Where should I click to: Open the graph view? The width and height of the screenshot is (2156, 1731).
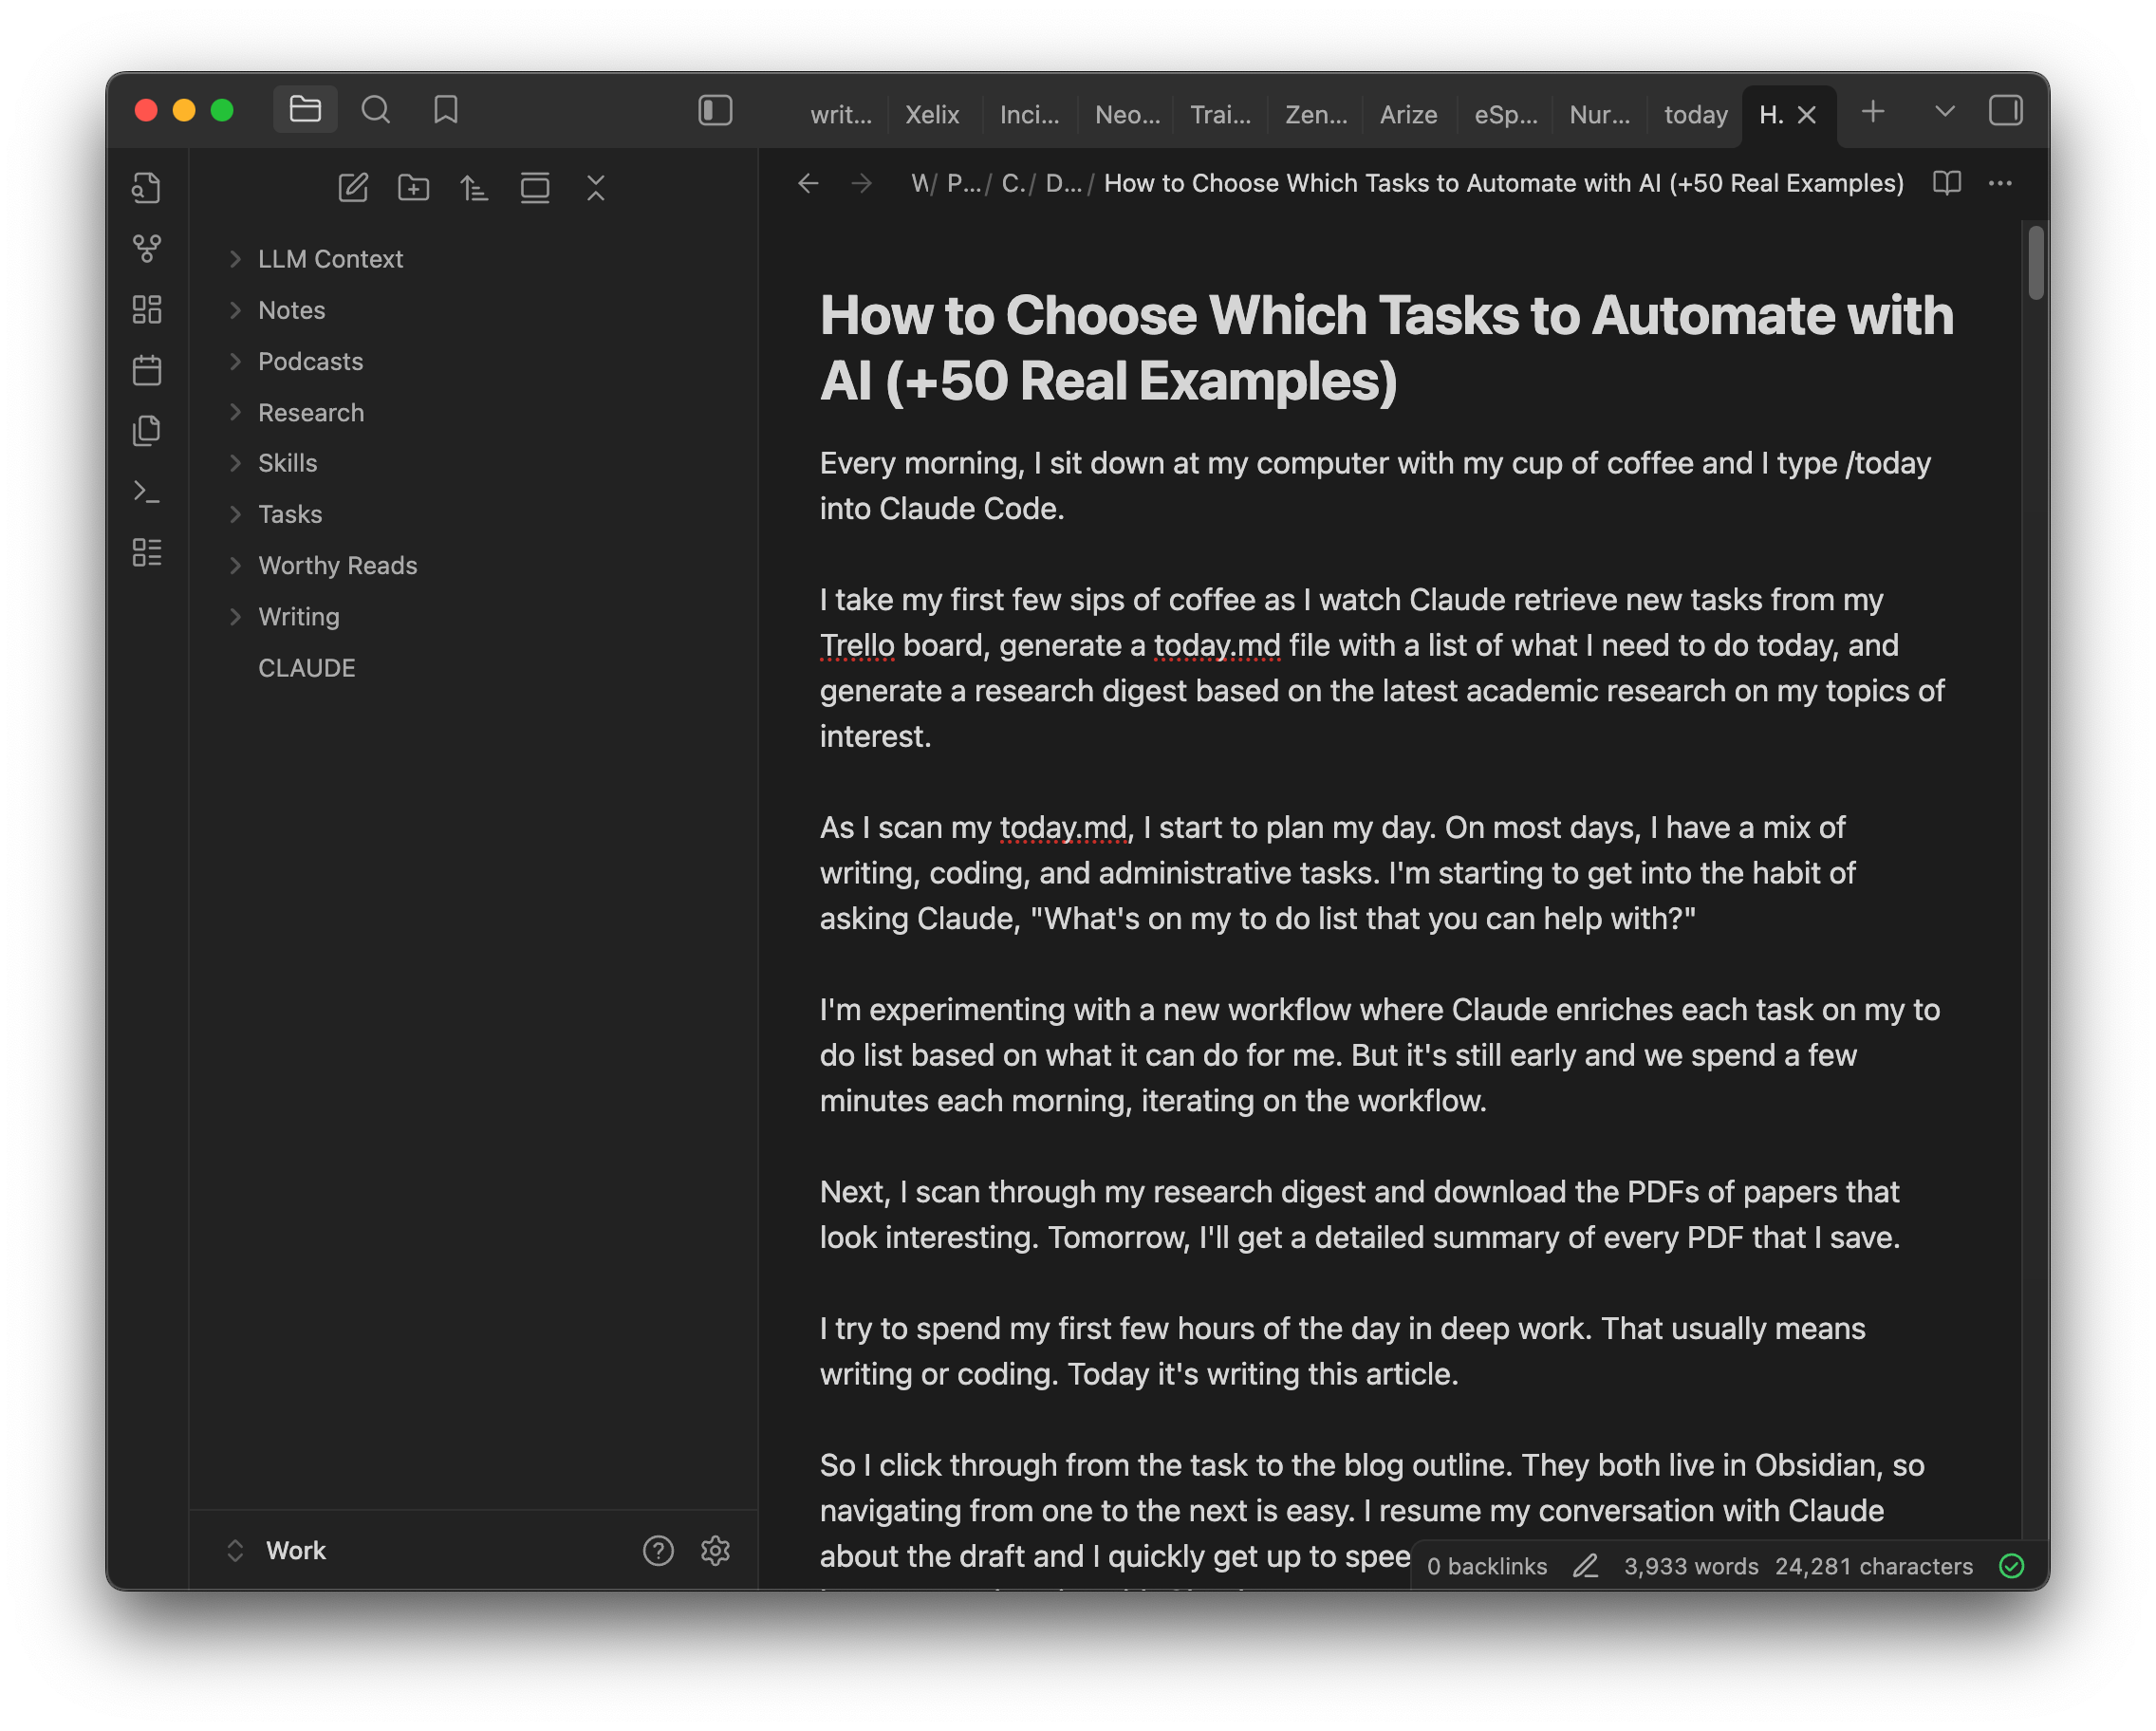(147, 249)
